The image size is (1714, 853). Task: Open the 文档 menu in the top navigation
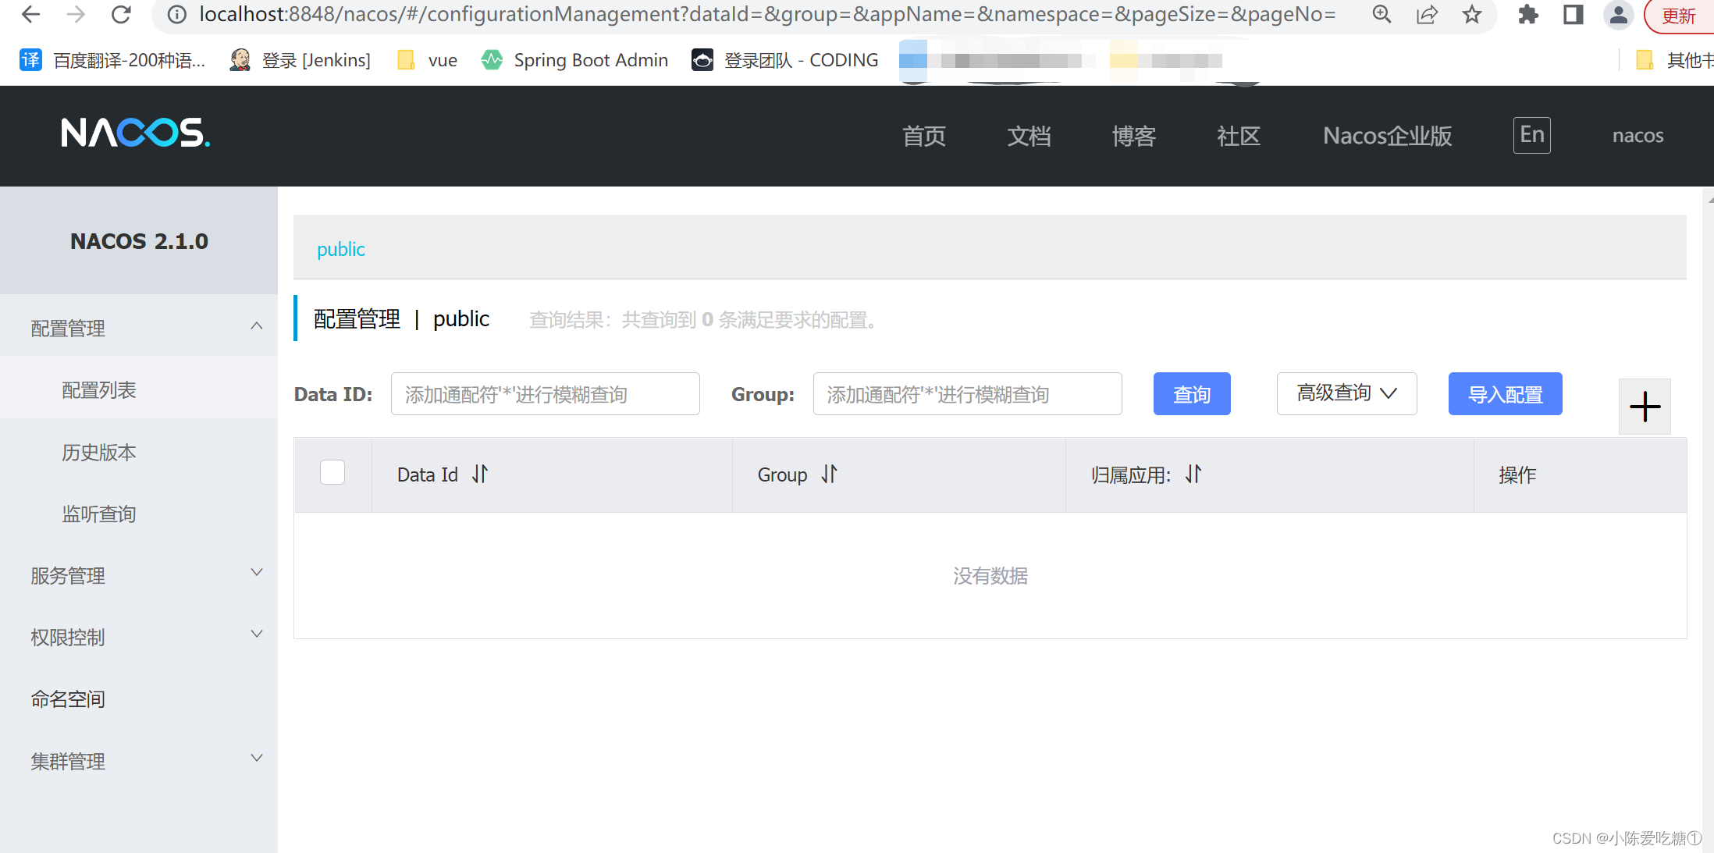1029,136
